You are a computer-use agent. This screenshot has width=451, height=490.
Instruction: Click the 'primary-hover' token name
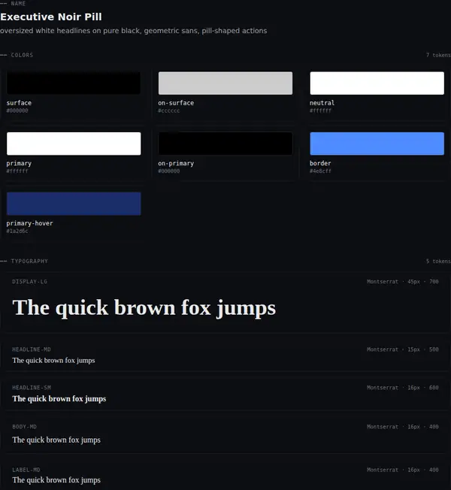(x=30, y=223)
